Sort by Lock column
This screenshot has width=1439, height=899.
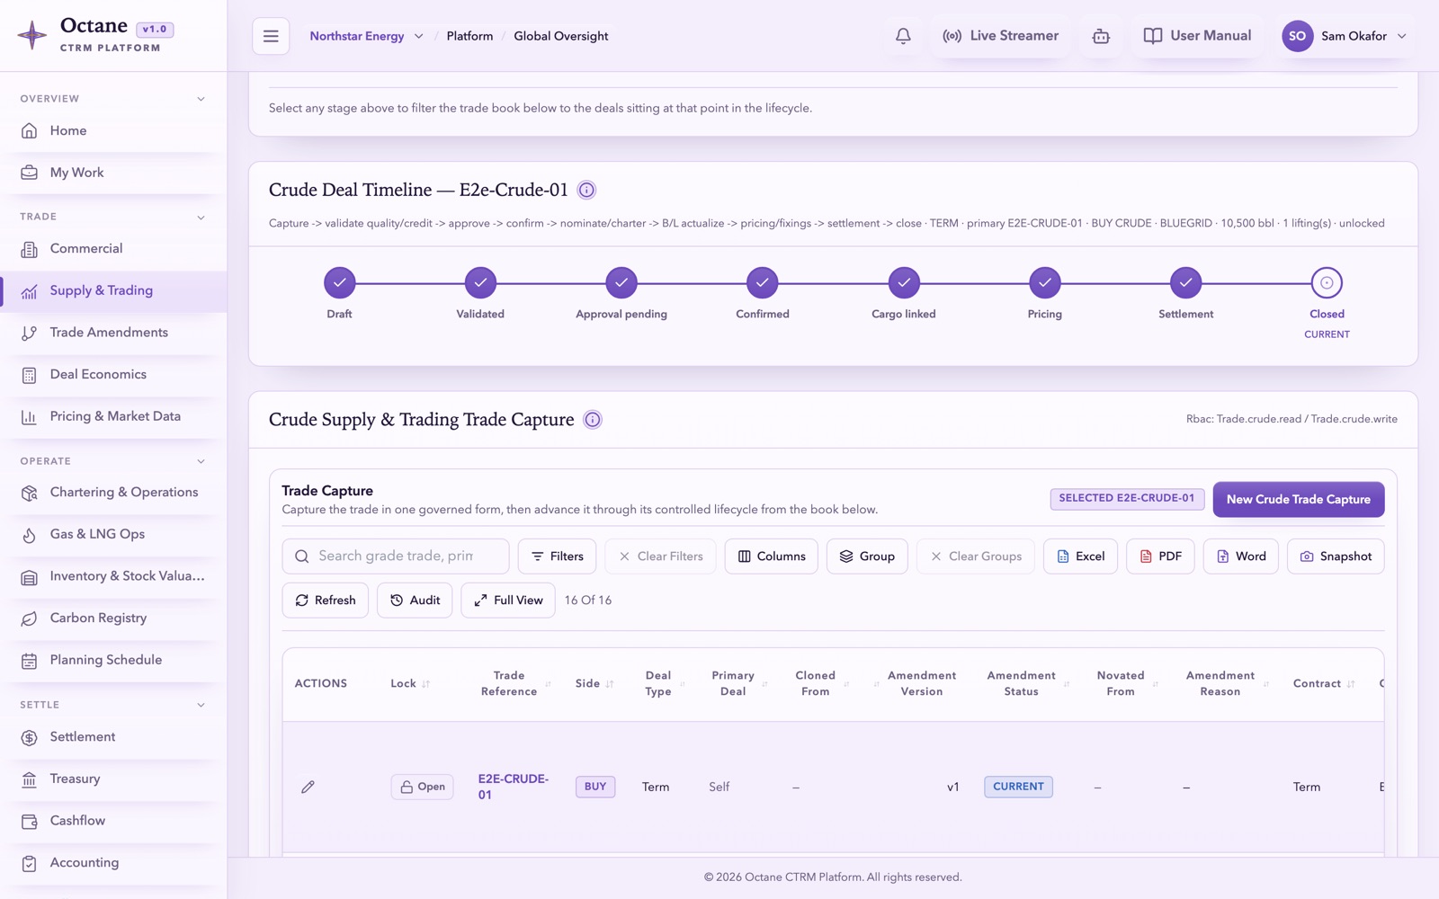point(410,683)
